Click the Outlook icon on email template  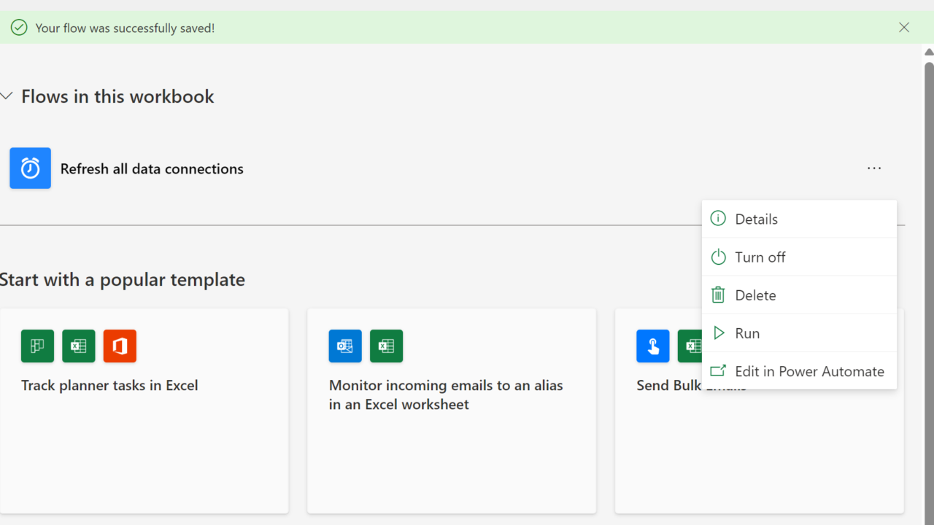pyautogui.click(x=345, y=346)
